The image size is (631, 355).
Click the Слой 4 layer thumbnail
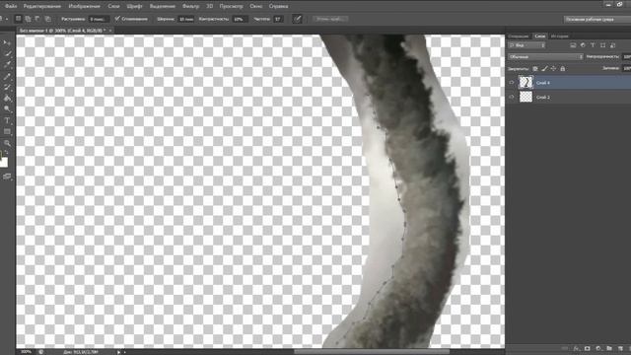(526, 83)
